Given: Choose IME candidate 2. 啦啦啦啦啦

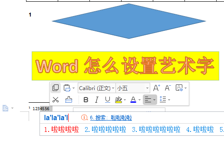Looking at the screenshot, I should (105, 129).
